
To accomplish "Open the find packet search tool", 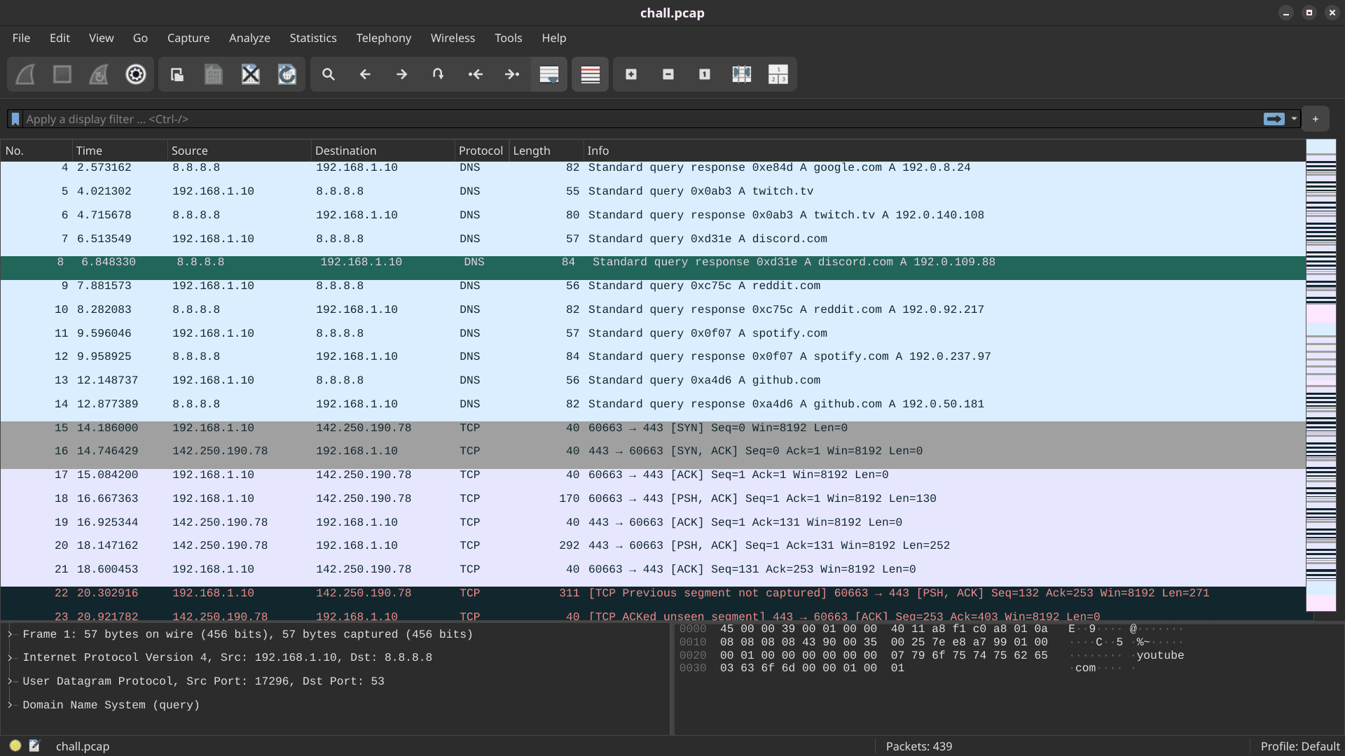I will click(328, 74).
